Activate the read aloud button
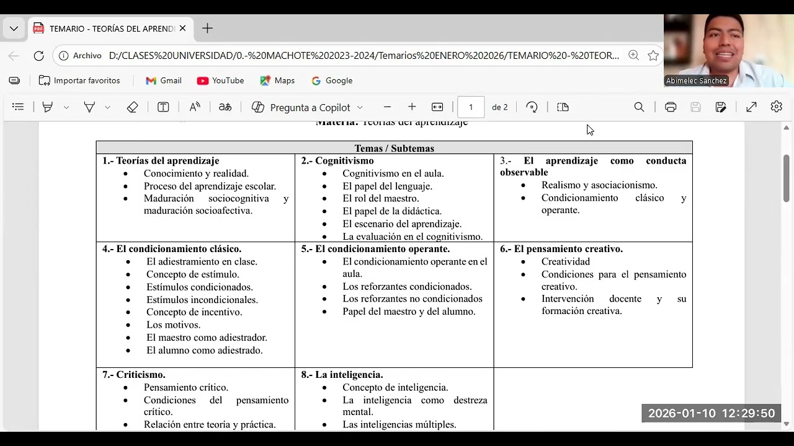Image resolution: width=794 pixels, height=446 pixels. click(195, 107)
